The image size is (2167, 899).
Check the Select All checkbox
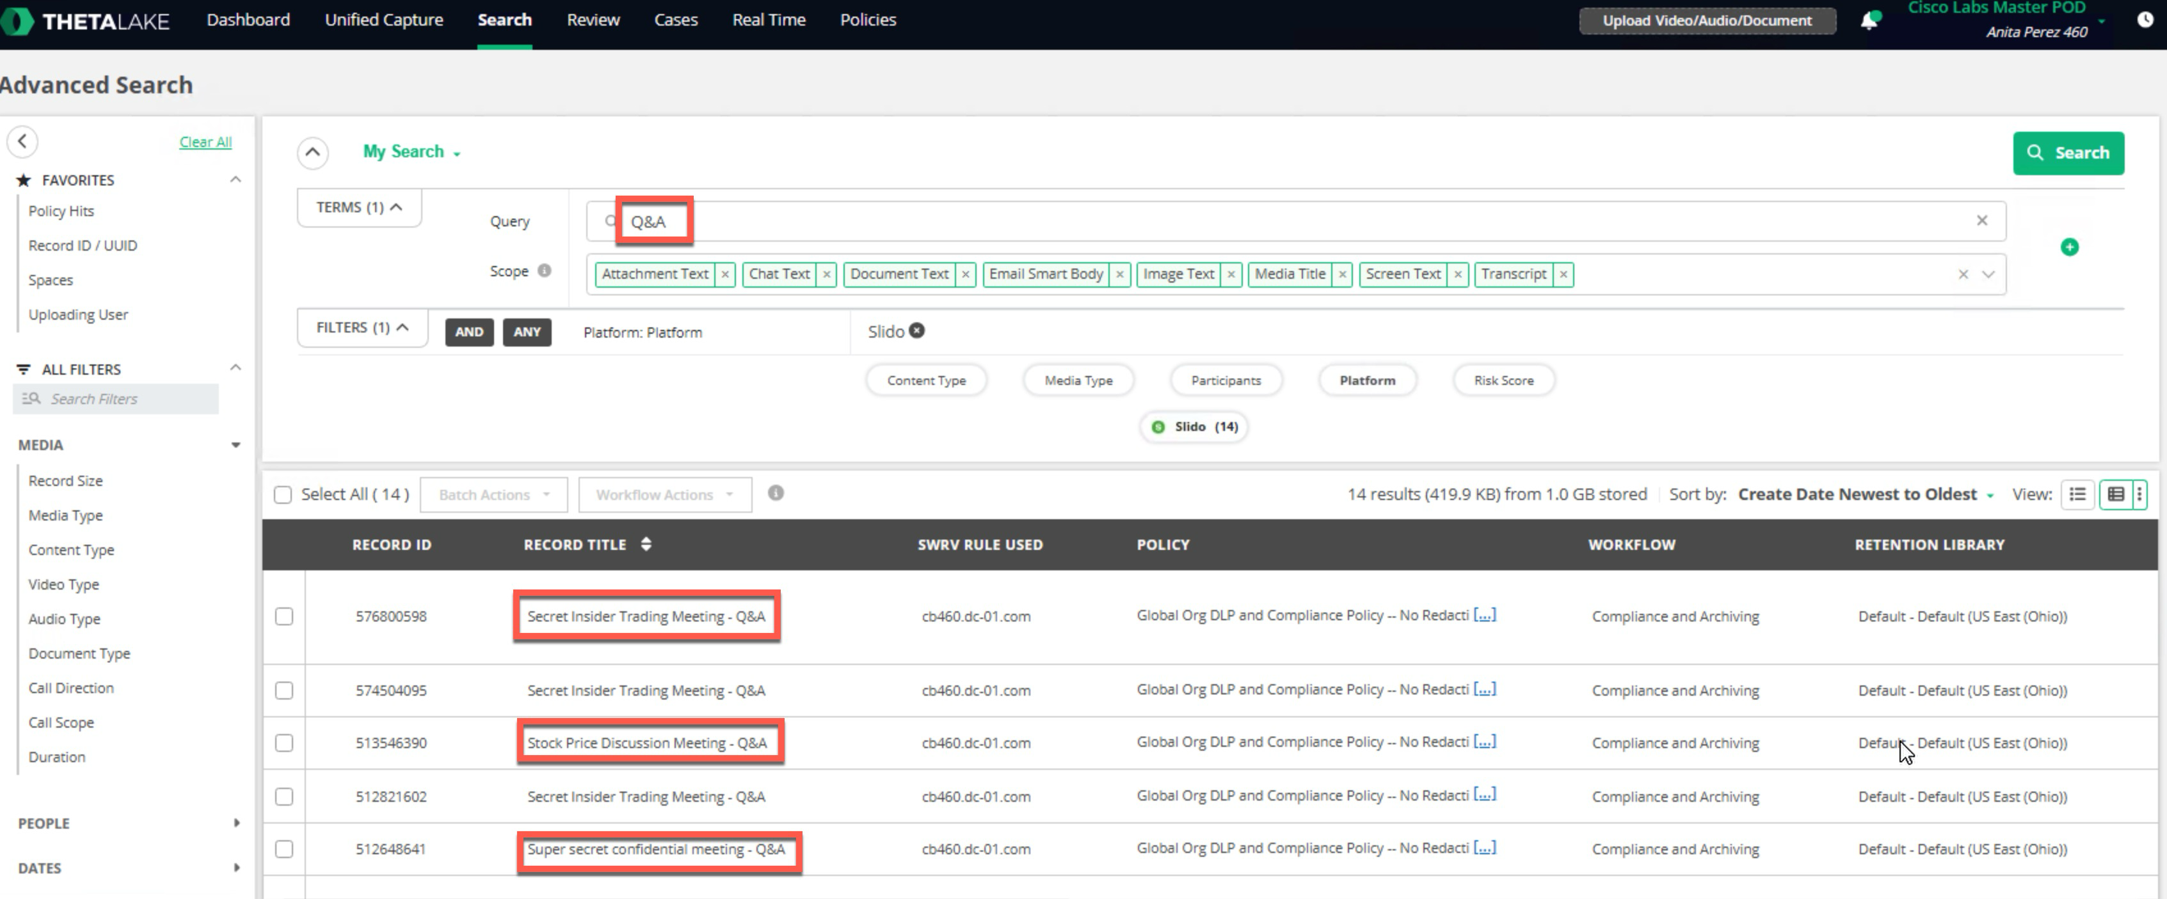[x=283, y=495]
